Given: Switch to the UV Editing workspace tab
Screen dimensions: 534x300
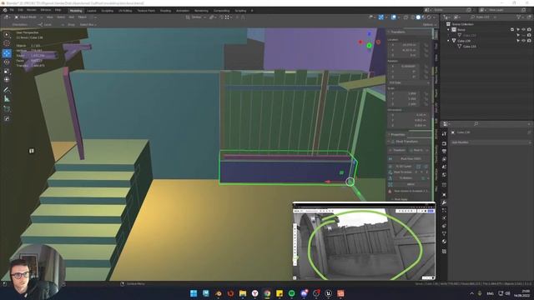Looking at the screenshot, I should (x=125, y=11).
